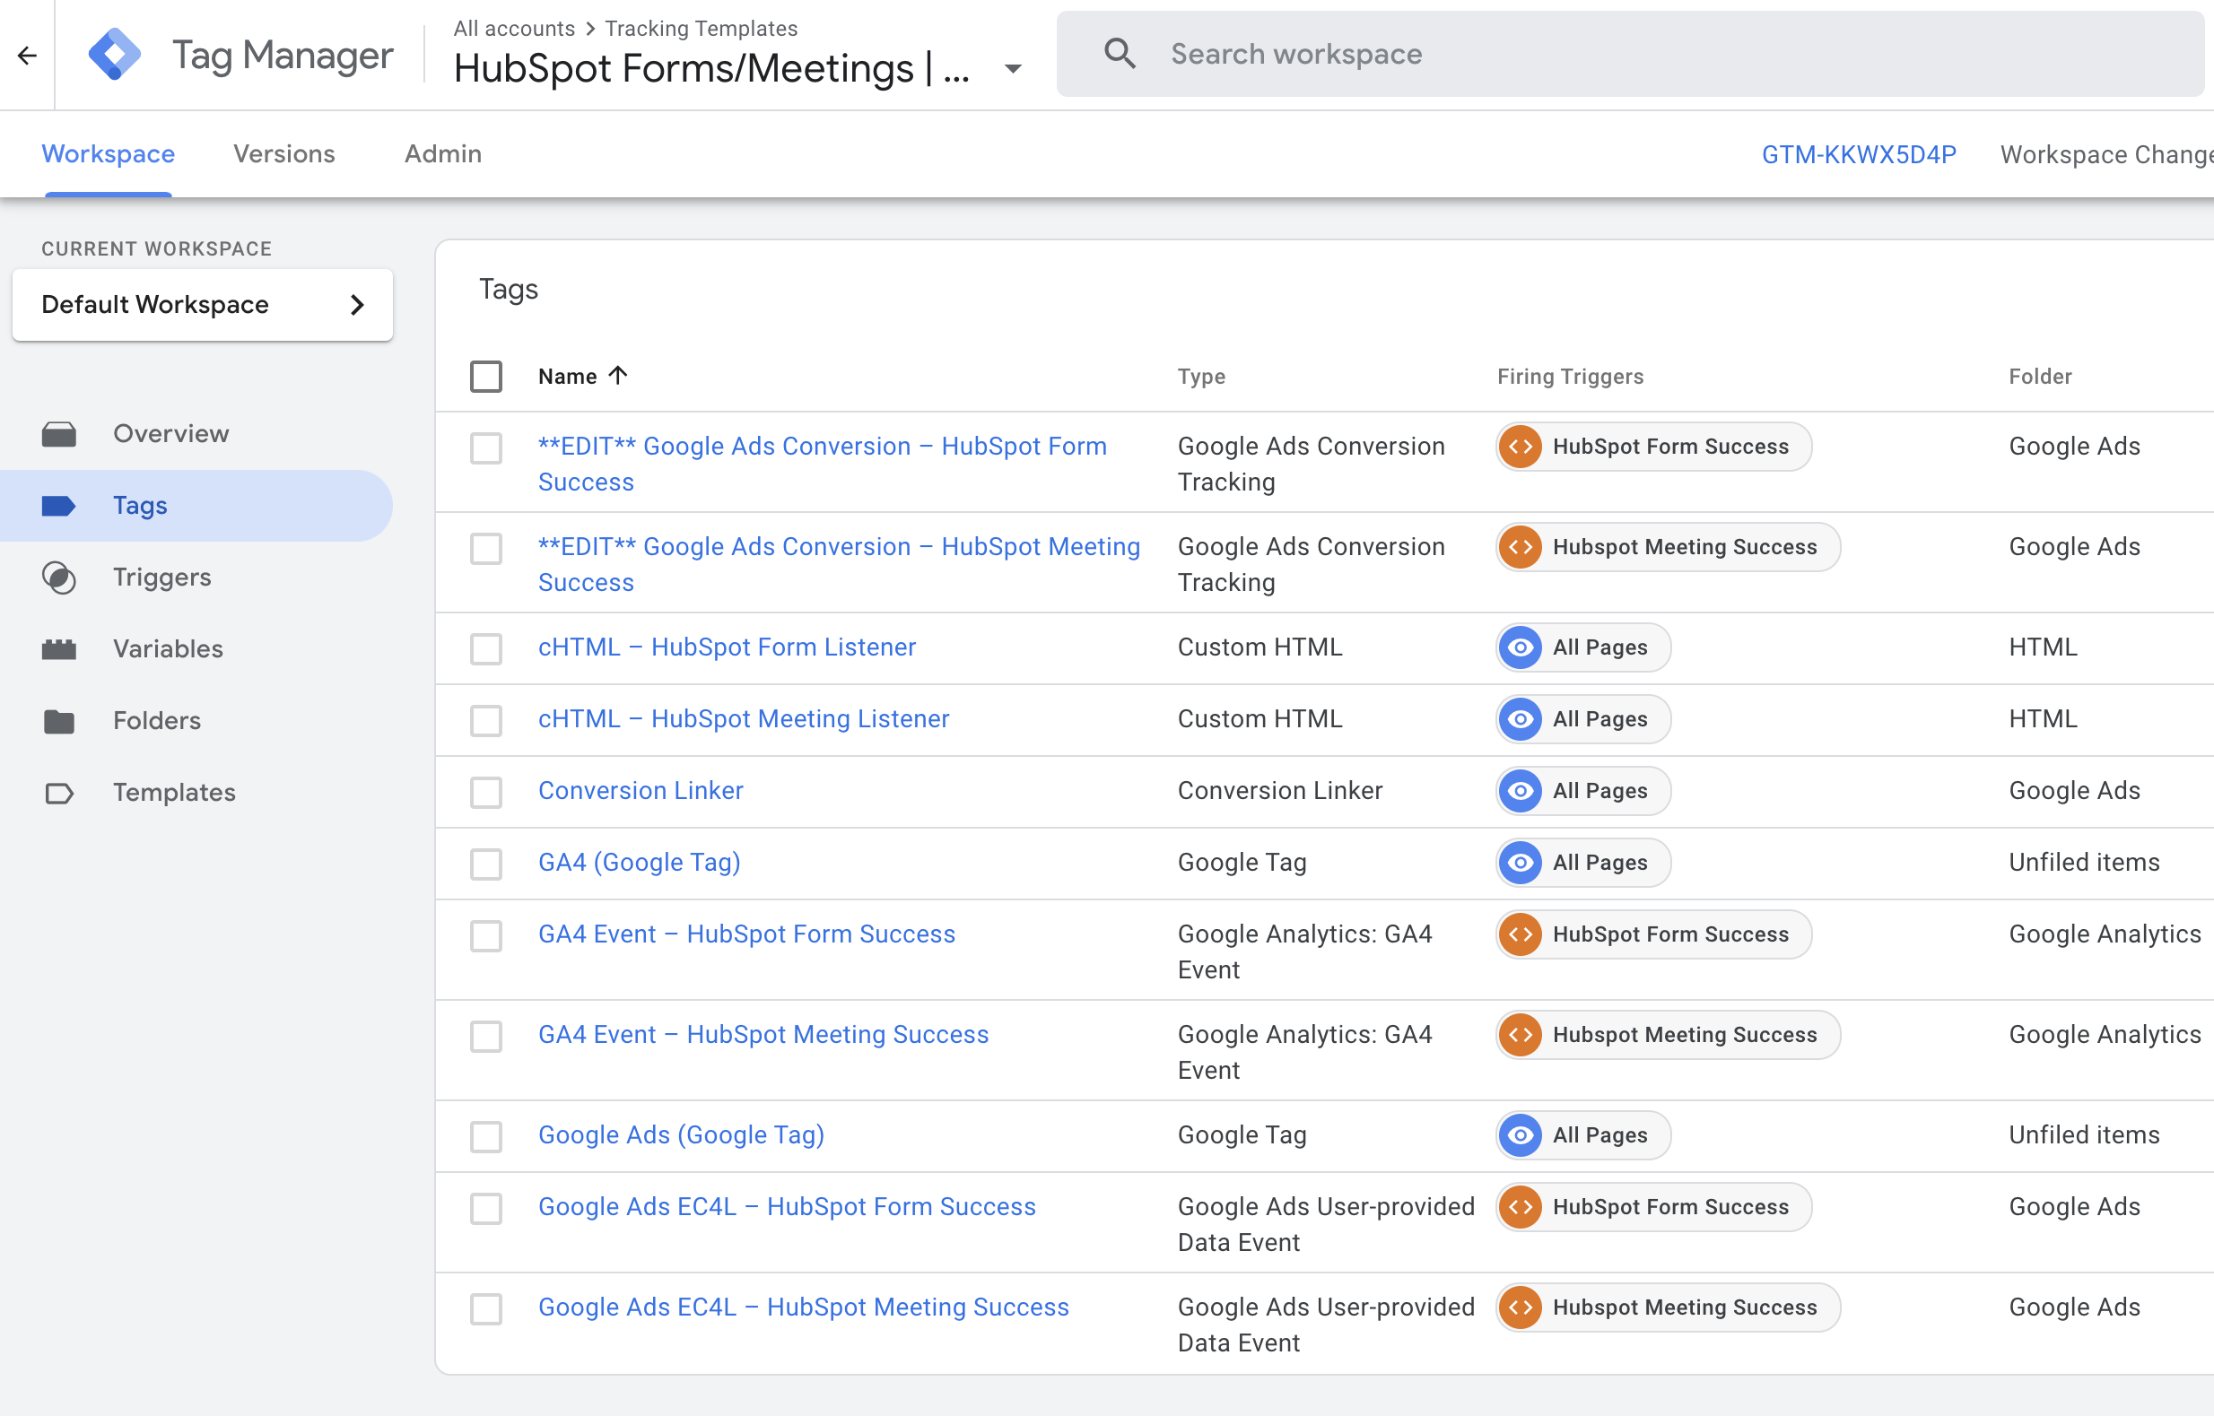Check the cHTML HubSpot Meeting Listener tag
This screenshot has width=2214, height=1416.
click(485, 721)
